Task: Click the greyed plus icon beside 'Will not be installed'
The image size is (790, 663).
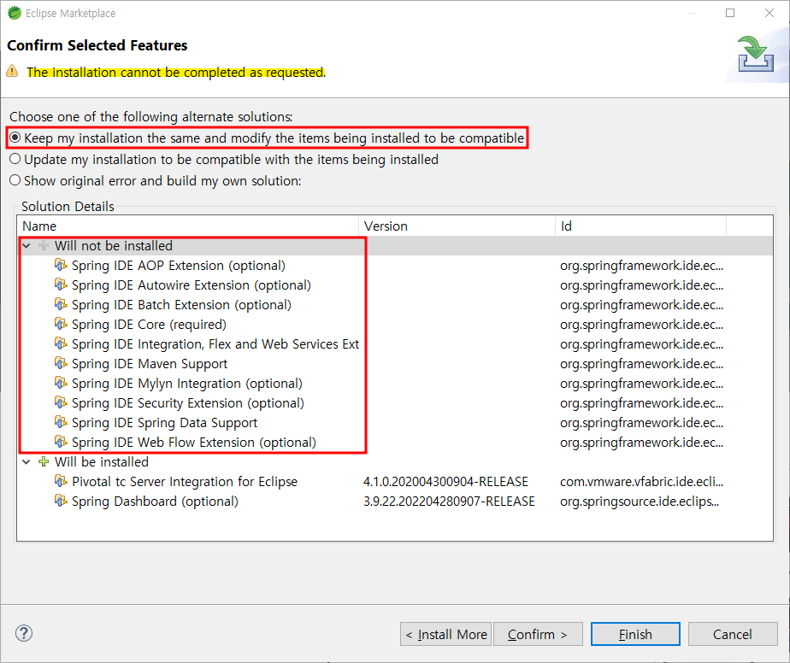Action: click(x=44, y=245)
